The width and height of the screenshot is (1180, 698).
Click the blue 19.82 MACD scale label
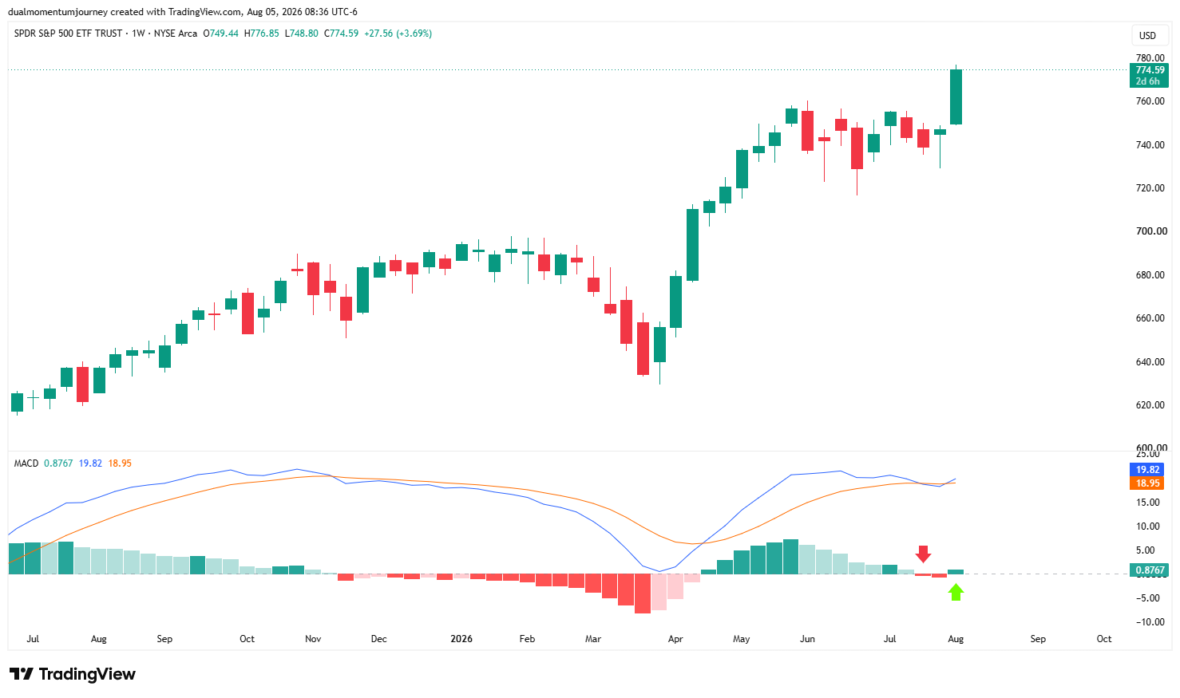point(1147,470)
